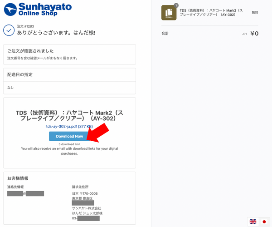
Task: Open the tds-ay-302-ja.pdf (377 KB) link
Action: (69, 127)
